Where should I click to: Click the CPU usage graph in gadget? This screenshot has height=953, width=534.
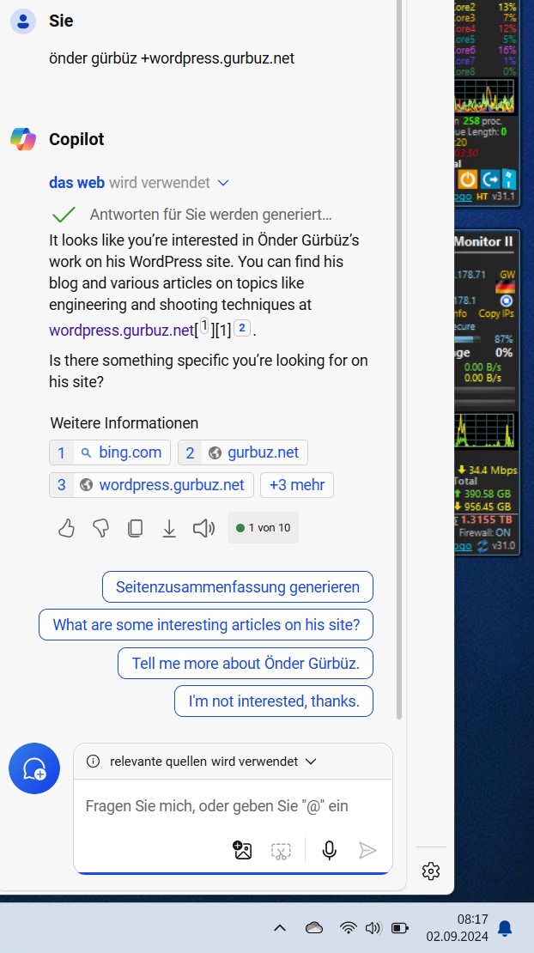click(485, 96)
